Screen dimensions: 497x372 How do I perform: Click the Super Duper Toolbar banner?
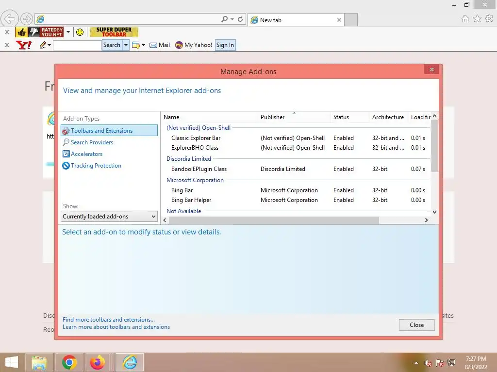pos(114,32)
